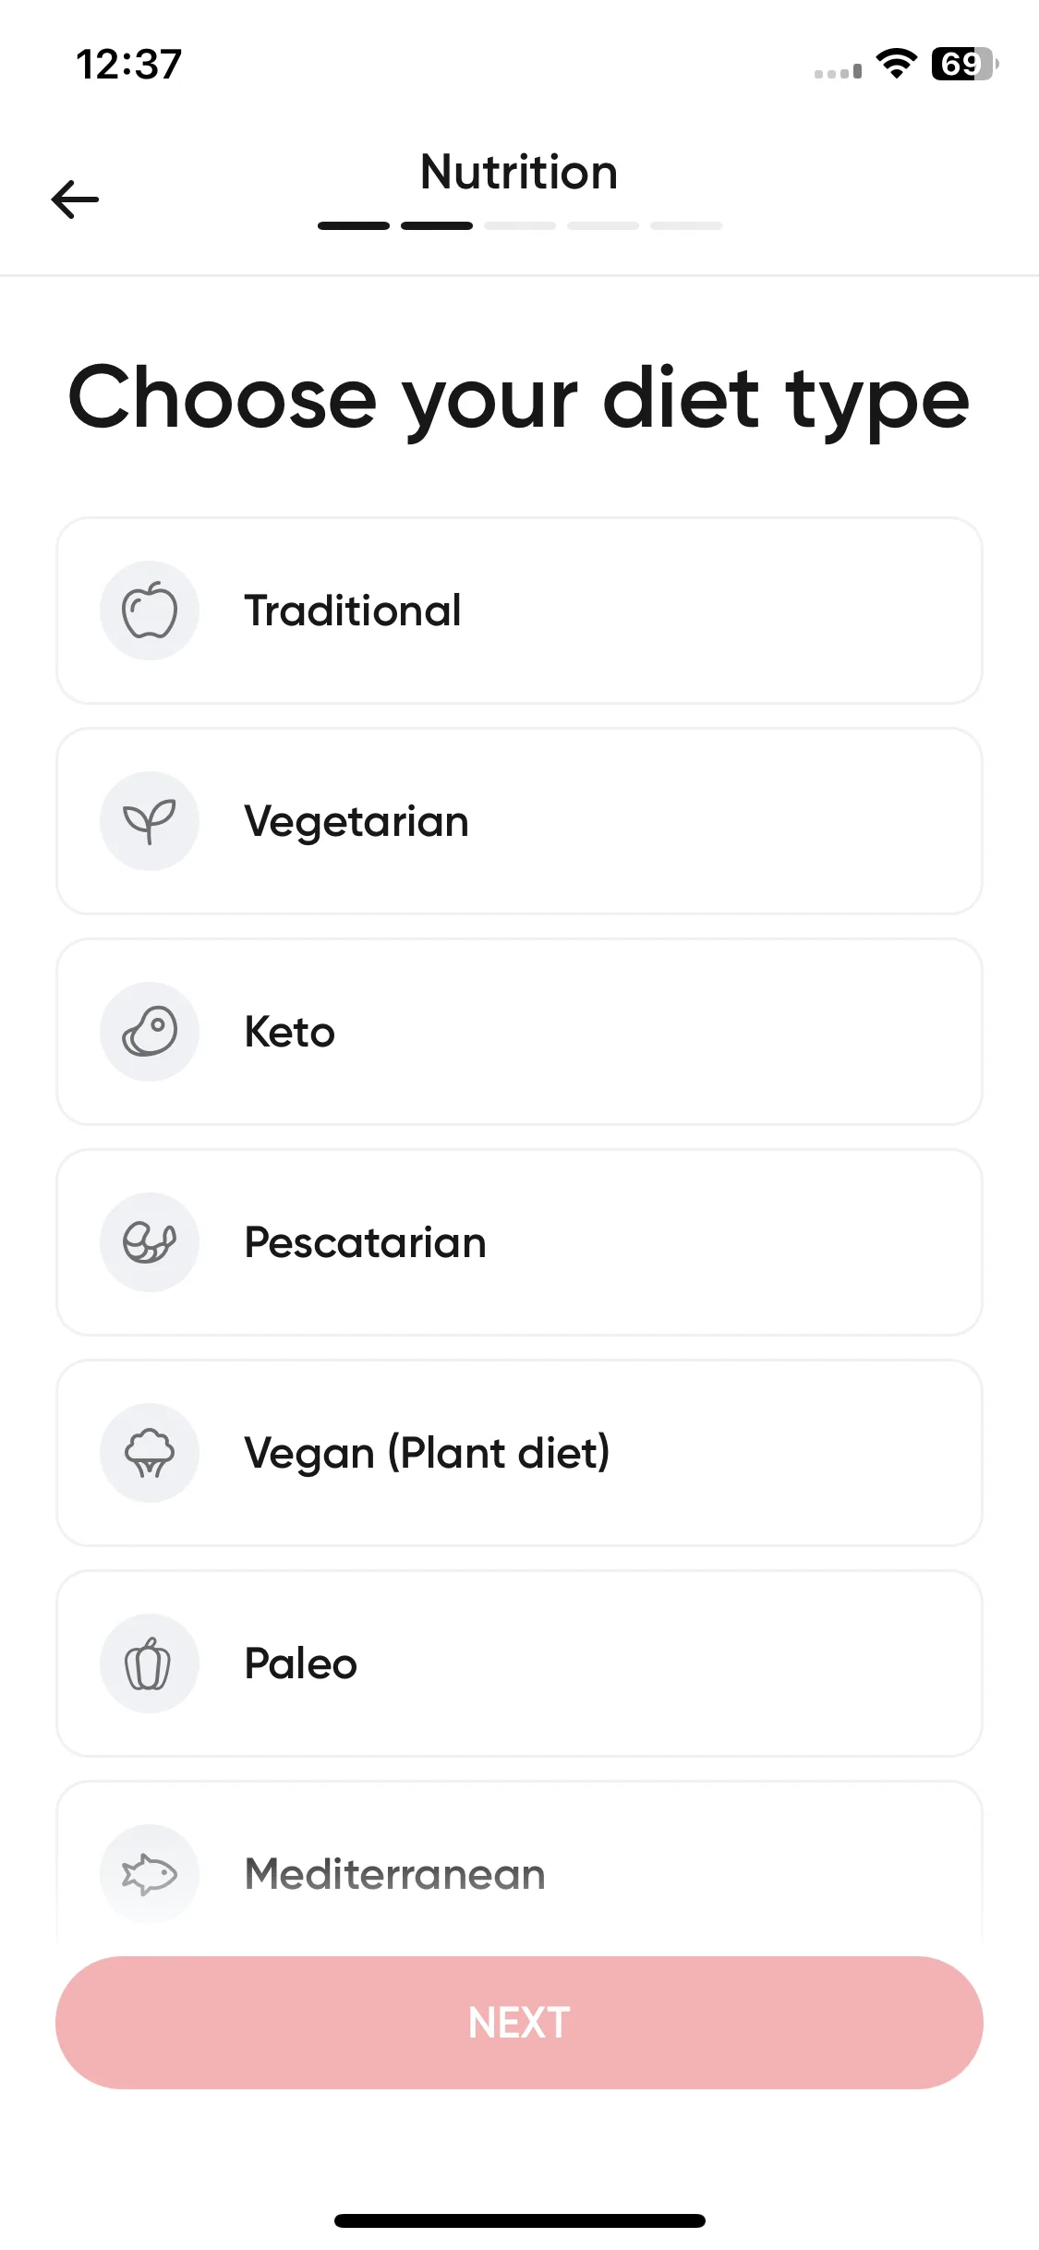Choose Vegan (Plant diet) option
Viewport: 1039px width, 2250px height.
[519, 1453]
